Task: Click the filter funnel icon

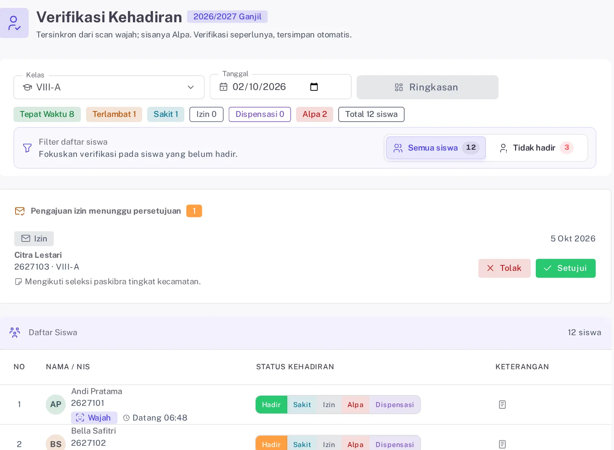Action: [27, 148]
